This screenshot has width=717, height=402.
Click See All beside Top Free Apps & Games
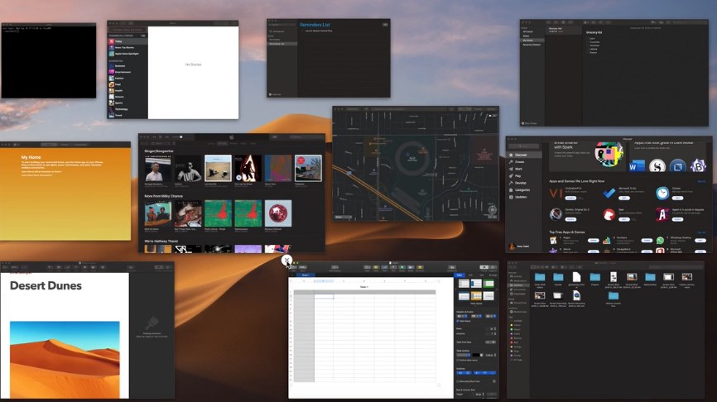[x=701, y=232]
